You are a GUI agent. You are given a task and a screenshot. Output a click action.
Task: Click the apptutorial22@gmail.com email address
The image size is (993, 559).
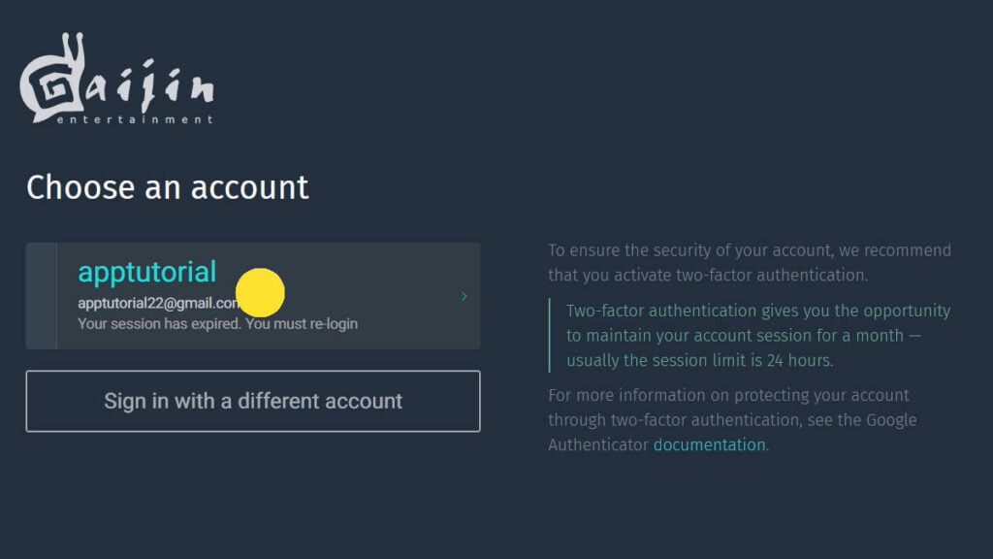(x=155, y=303)
